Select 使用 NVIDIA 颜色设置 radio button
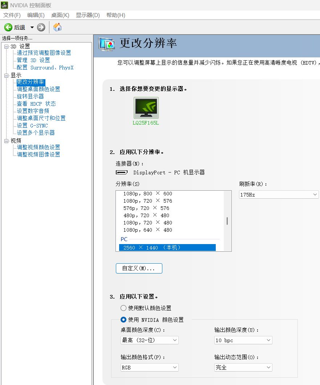 coord(123,320)
